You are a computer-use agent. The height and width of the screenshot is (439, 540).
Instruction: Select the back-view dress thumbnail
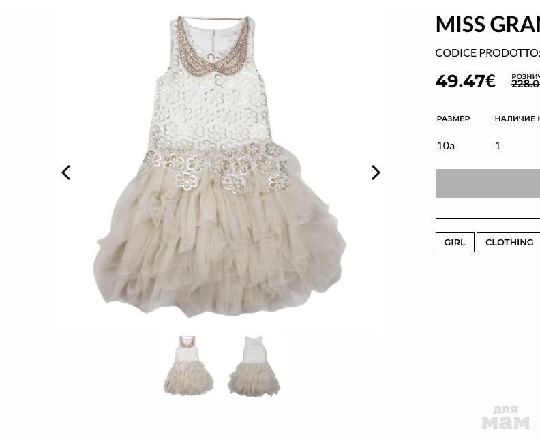point(254,366)
